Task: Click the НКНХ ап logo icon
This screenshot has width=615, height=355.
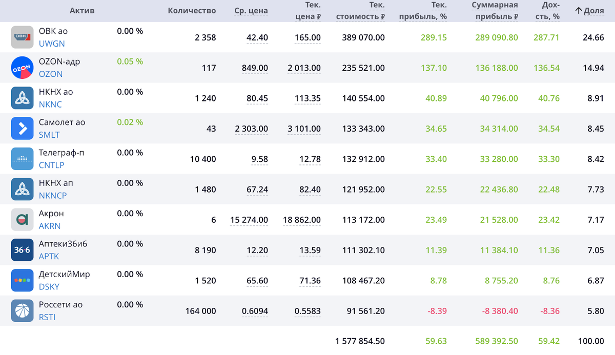Action: pyautogui.click(x=22, y=189)
